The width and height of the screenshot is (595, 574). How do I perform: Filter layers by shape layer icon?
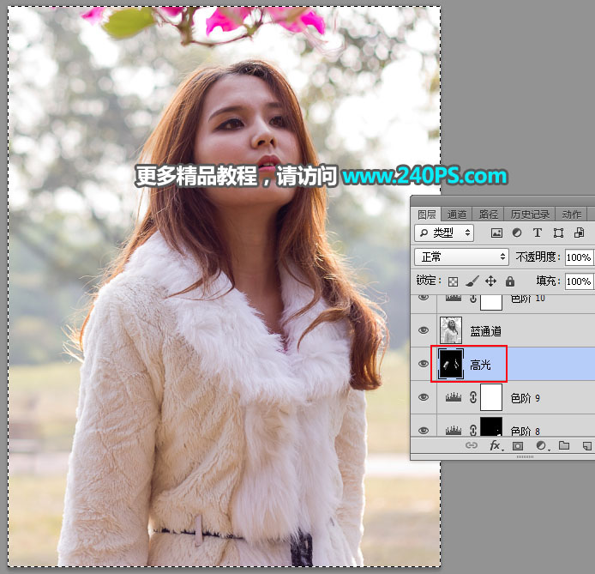[558, 233]
